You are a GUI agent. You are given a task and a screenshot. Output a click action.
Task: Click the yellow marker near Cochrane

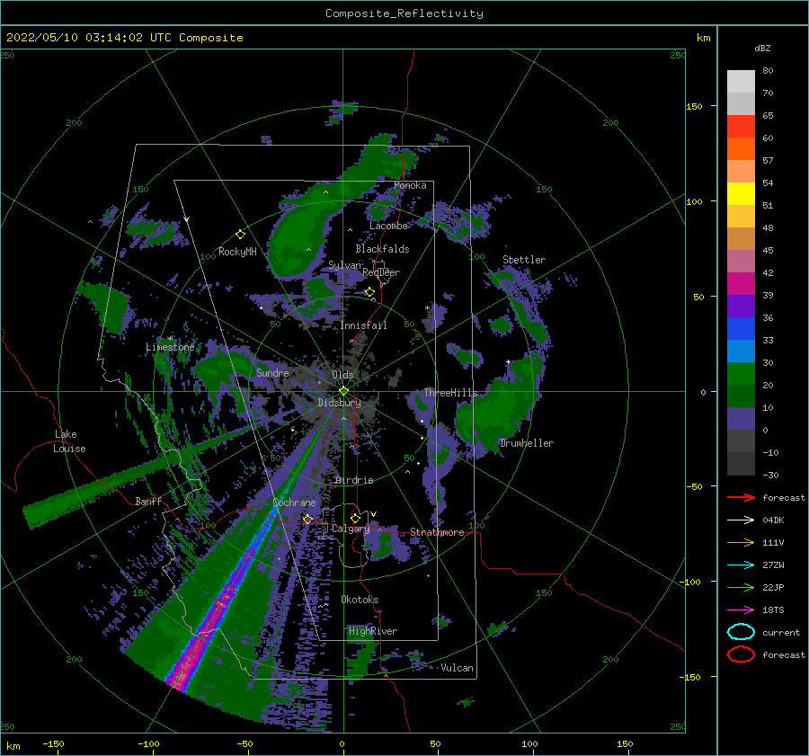307,519
